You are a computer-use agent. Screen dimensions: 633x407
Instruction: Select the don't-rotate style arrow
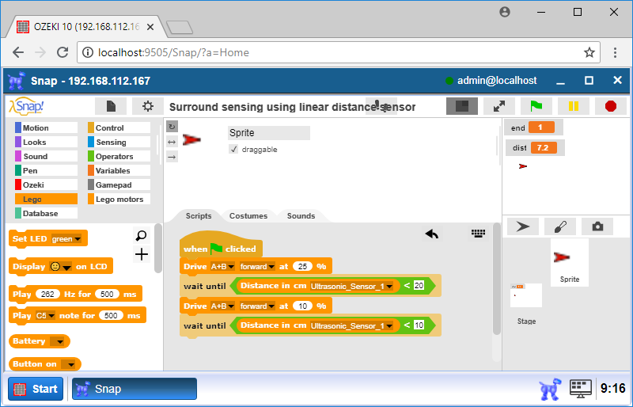pos(172,157)
